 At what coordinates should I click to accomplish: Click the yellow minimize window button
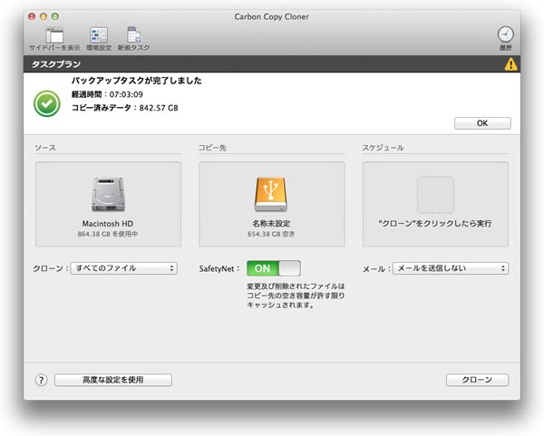coord(44,16)
